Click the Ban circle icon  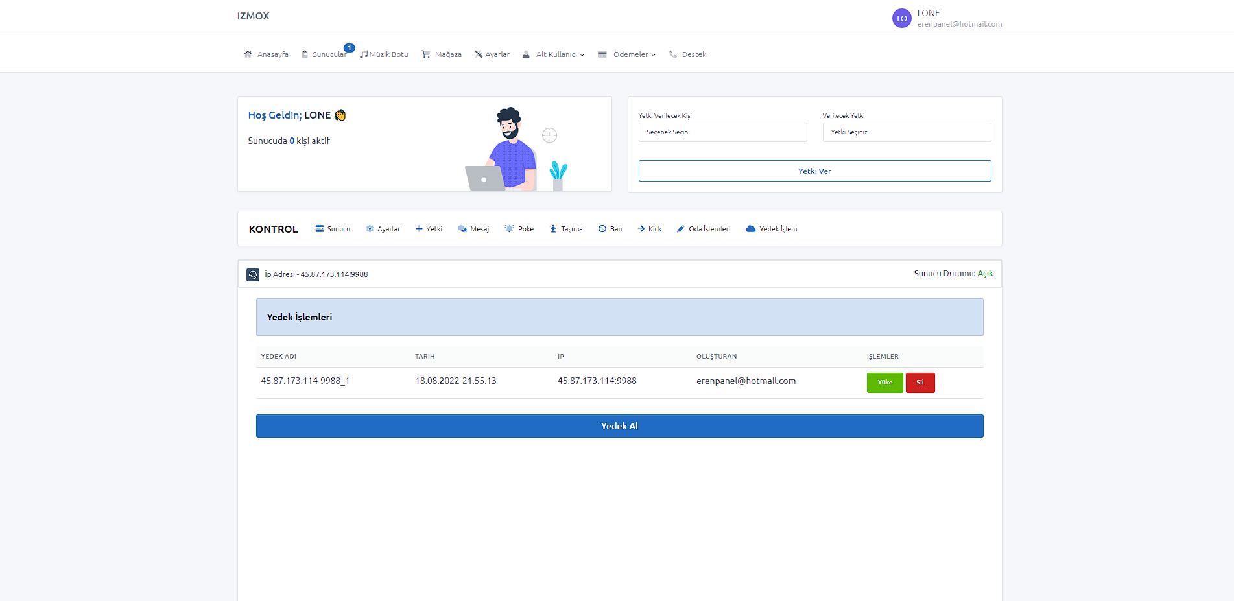pos(602,229)
